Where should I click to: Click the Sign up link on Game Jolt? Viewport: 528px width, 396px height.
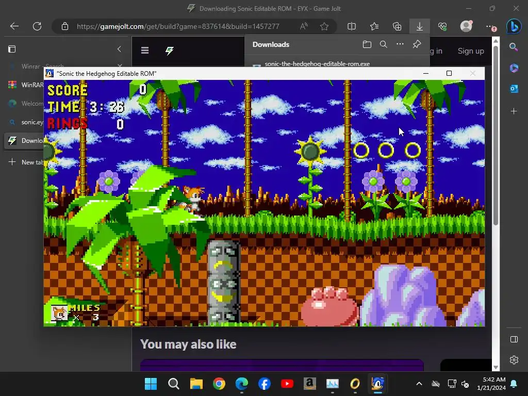pyautogui.click(x=471, y=51)
